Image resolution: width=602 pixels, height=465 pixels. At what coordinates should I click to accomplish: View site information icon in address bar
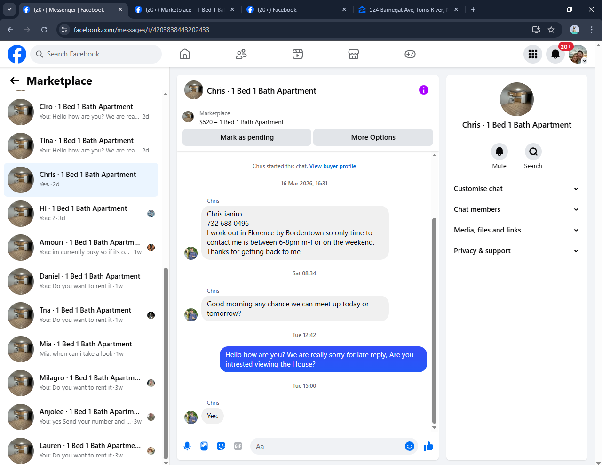pos(65,30)
